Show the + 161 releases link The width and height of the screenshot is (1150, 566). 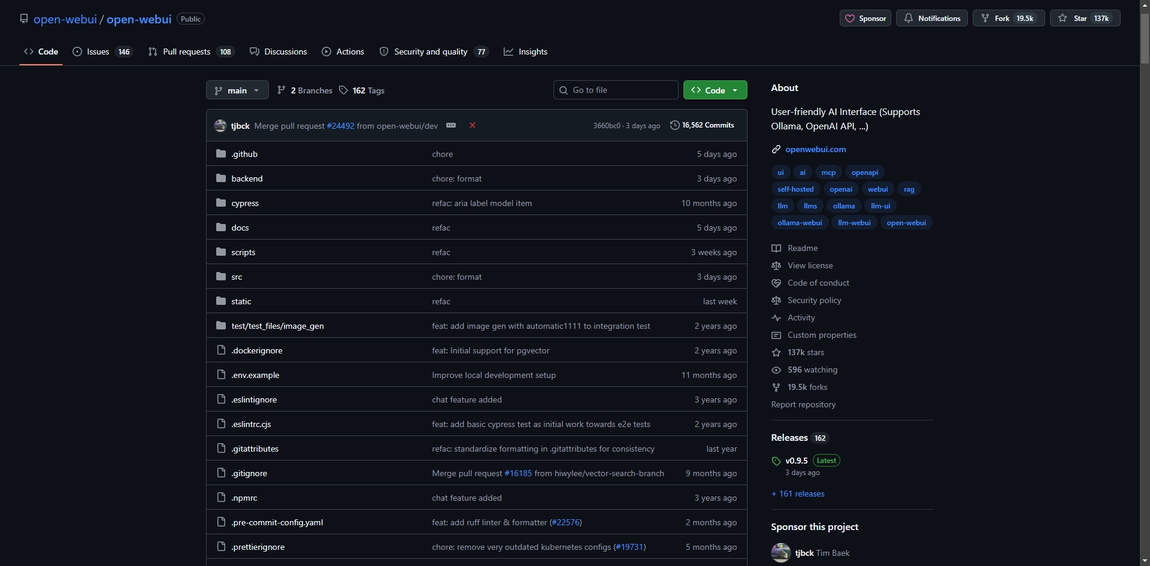pos(798,494)
